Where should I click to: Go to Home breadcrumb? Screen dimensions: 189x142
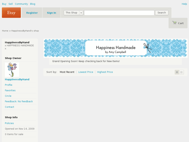[5, 31]
